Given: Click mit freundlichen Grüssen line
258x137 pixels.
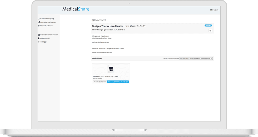Looking at the screenshot, I should [x=100, y=42].
